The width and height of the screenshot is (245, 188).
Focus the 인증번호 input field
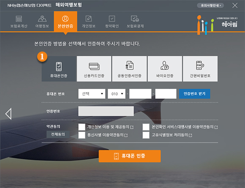point(106,111)
